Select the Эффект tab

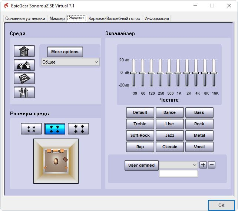point(77,18)
